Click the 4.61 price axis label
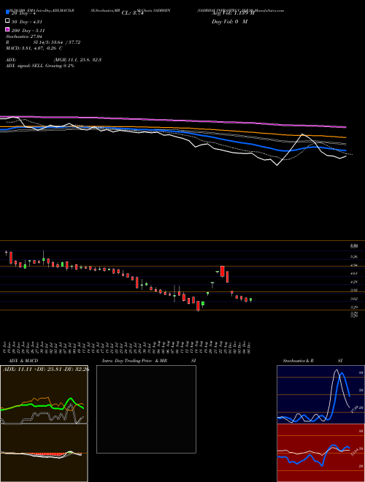Screen dimensions: 365x482 (353, 273)
